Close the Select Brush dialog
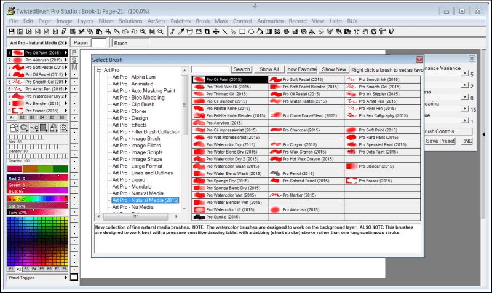Screen dimensions: 492x293 pos(419,59)
